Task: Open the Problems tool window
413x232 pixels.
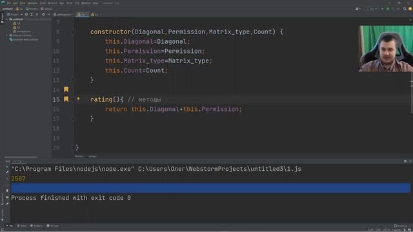Action: (x=36, y=226)
